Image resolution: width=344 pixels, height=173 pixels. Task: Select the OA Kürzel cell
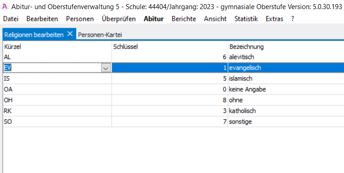tap(57, 89)
